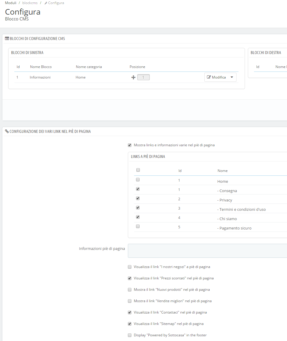This screenshot has width=287, height=341.
Task: Click the Nome categoria column header
Action: tap(89, 67)
